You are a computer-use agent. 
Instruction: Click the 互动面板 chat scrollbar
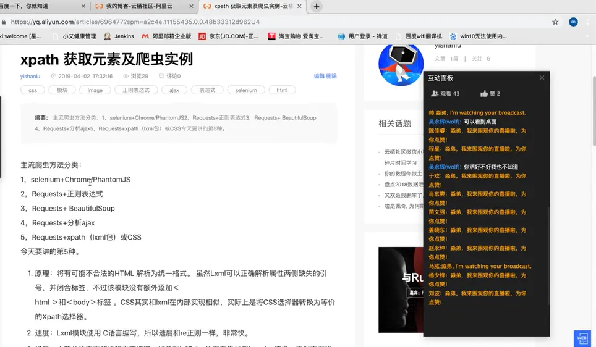tap(548, 256)
